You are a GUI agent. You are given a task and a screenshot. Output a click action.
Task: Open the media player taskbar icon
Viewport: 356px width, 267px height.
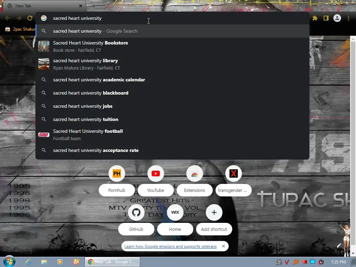tap(60, 262)
